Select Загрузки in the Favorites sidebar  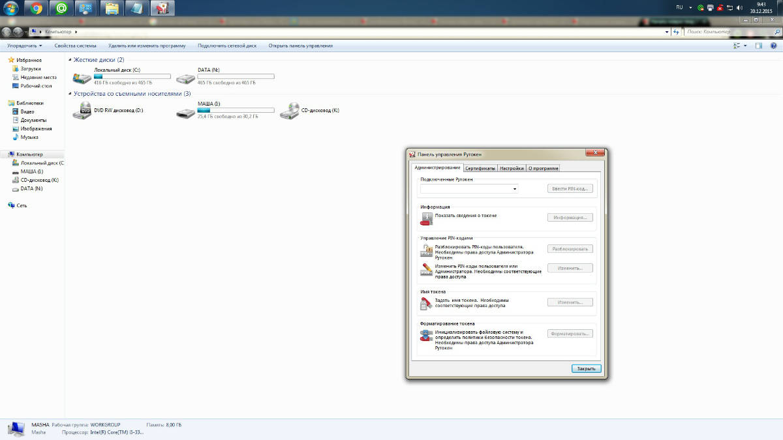coord(30,68)
